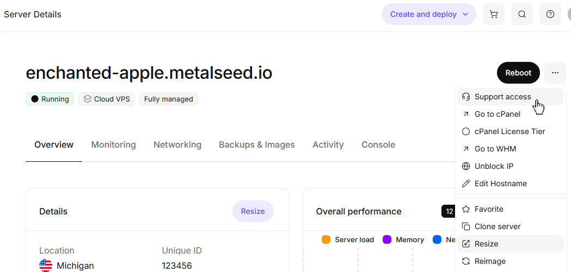The height and width of the screenshot is (272, 571).
Task: Open the shopping cart icon
Action: tap(494, 14)
